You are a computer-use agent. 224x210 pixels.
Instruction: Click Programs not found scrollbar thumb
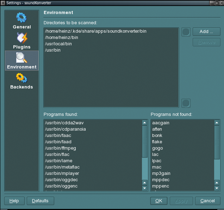coord(217,142)
